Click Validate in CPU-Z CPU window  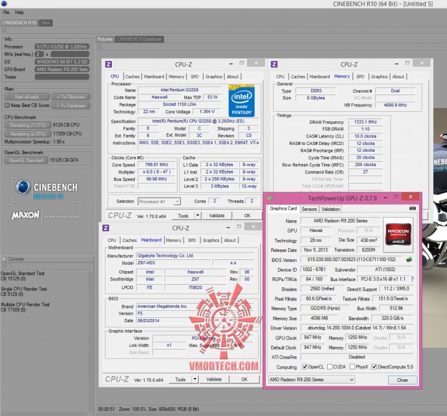click(x=217, y=216)
